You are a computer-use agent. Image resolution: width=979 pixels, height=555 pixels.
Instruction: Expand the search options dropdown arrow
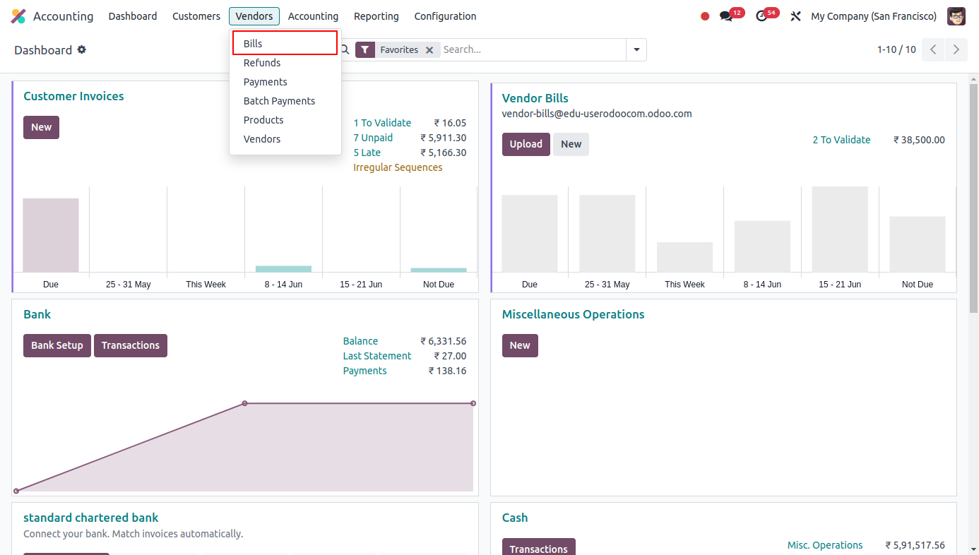636,49
